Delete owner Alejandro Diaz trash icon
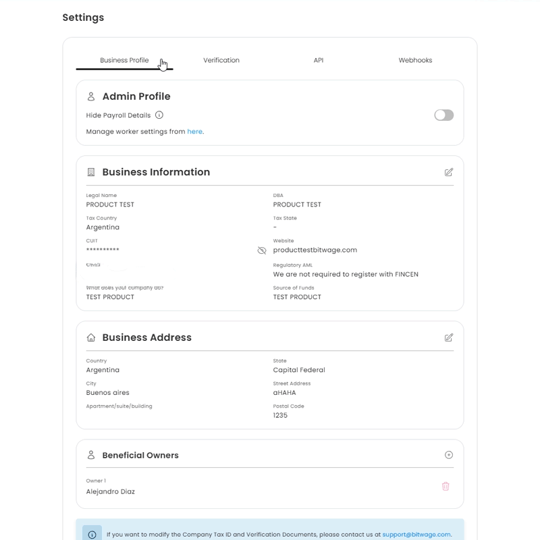This screenshot has width=540, height=540. click(446, 486)
